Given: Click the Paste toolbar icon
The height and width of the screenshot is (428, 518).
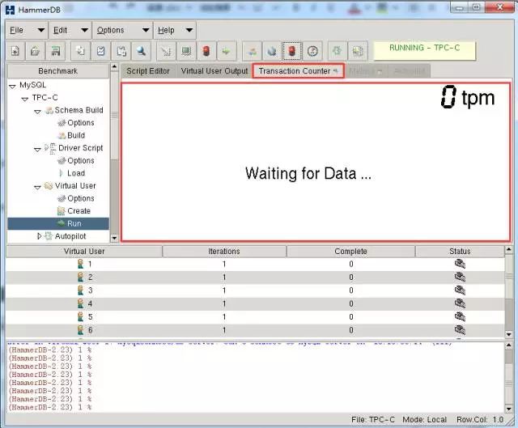Looking at the screenshot, I should (x=121, y=51).
